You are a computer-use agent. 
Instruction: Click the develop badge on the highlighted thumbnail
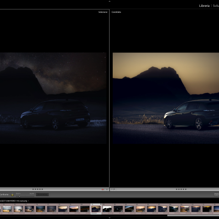(99, 210)
